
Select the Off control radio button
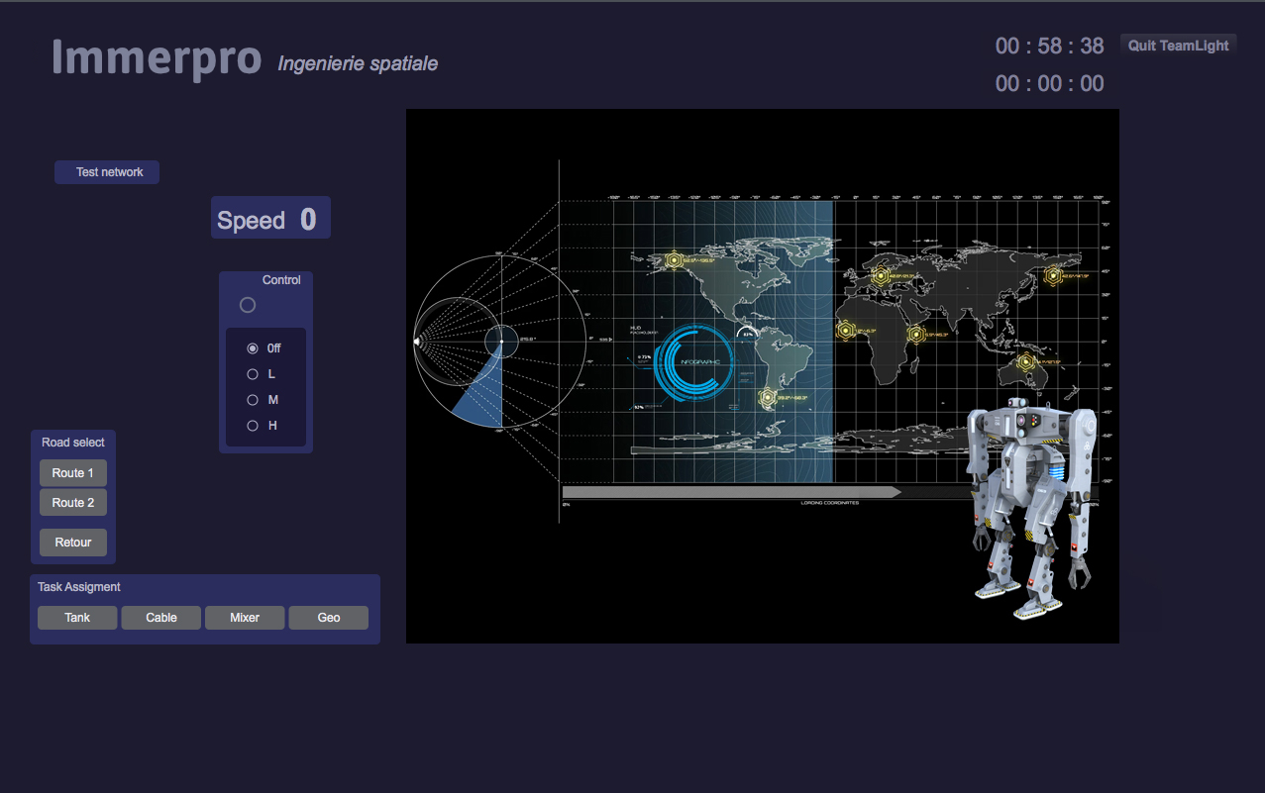(x=253, y=348)
